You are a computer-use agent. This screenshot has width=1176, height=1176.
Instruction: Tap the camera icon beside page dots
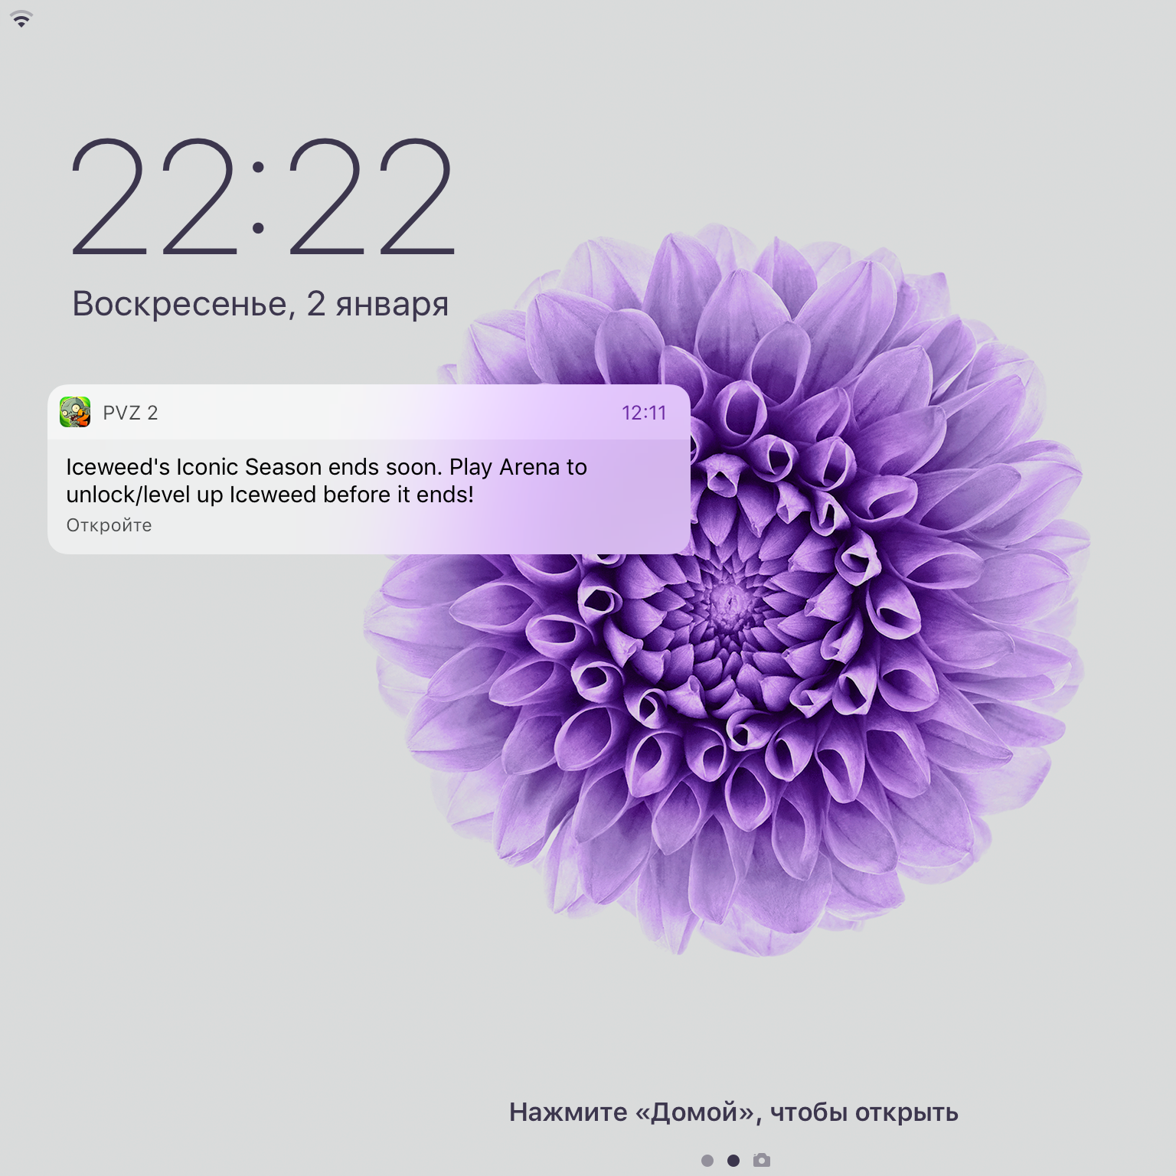pos(761,1160)
